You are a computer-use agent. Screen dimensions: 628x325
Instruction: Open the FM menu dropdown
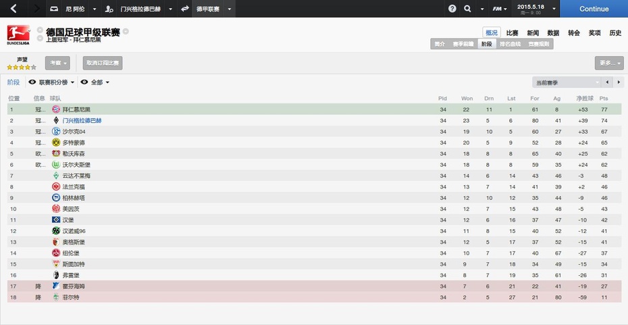tap(500, 9)
